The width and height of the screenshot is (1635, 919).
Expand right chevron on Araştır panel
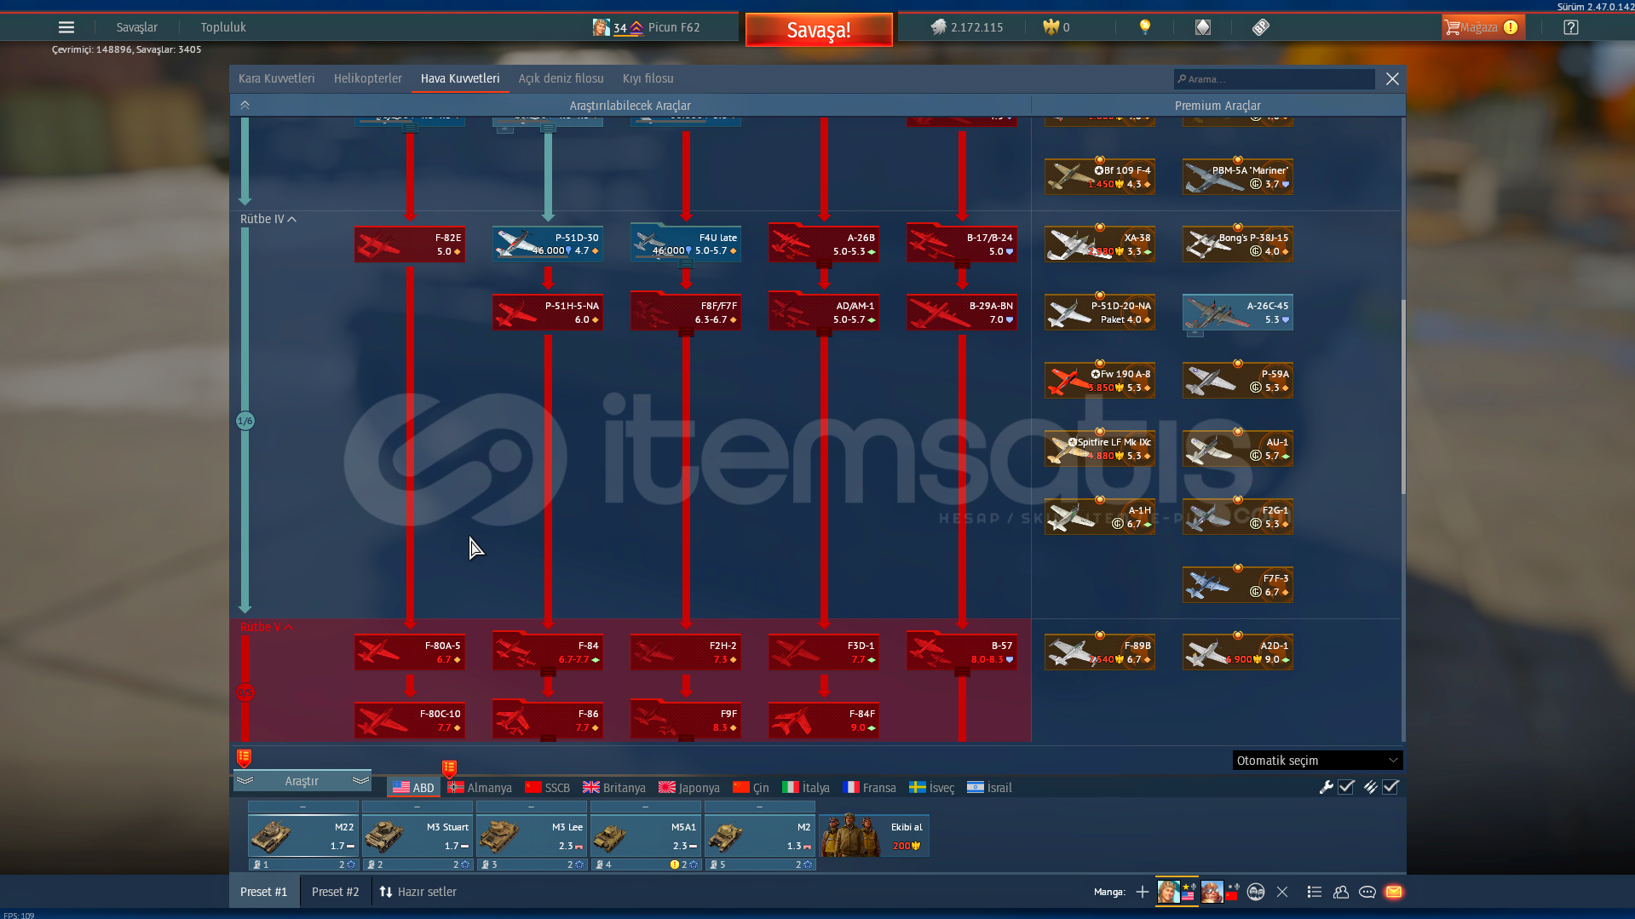(360, 780)
